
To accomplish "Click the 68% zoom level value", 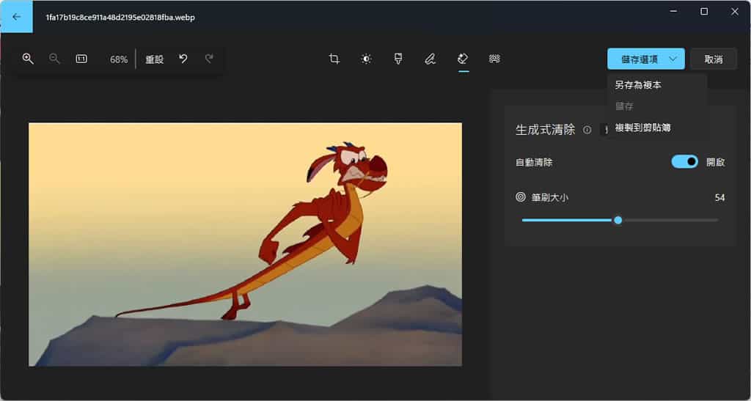I will (118, 60).
